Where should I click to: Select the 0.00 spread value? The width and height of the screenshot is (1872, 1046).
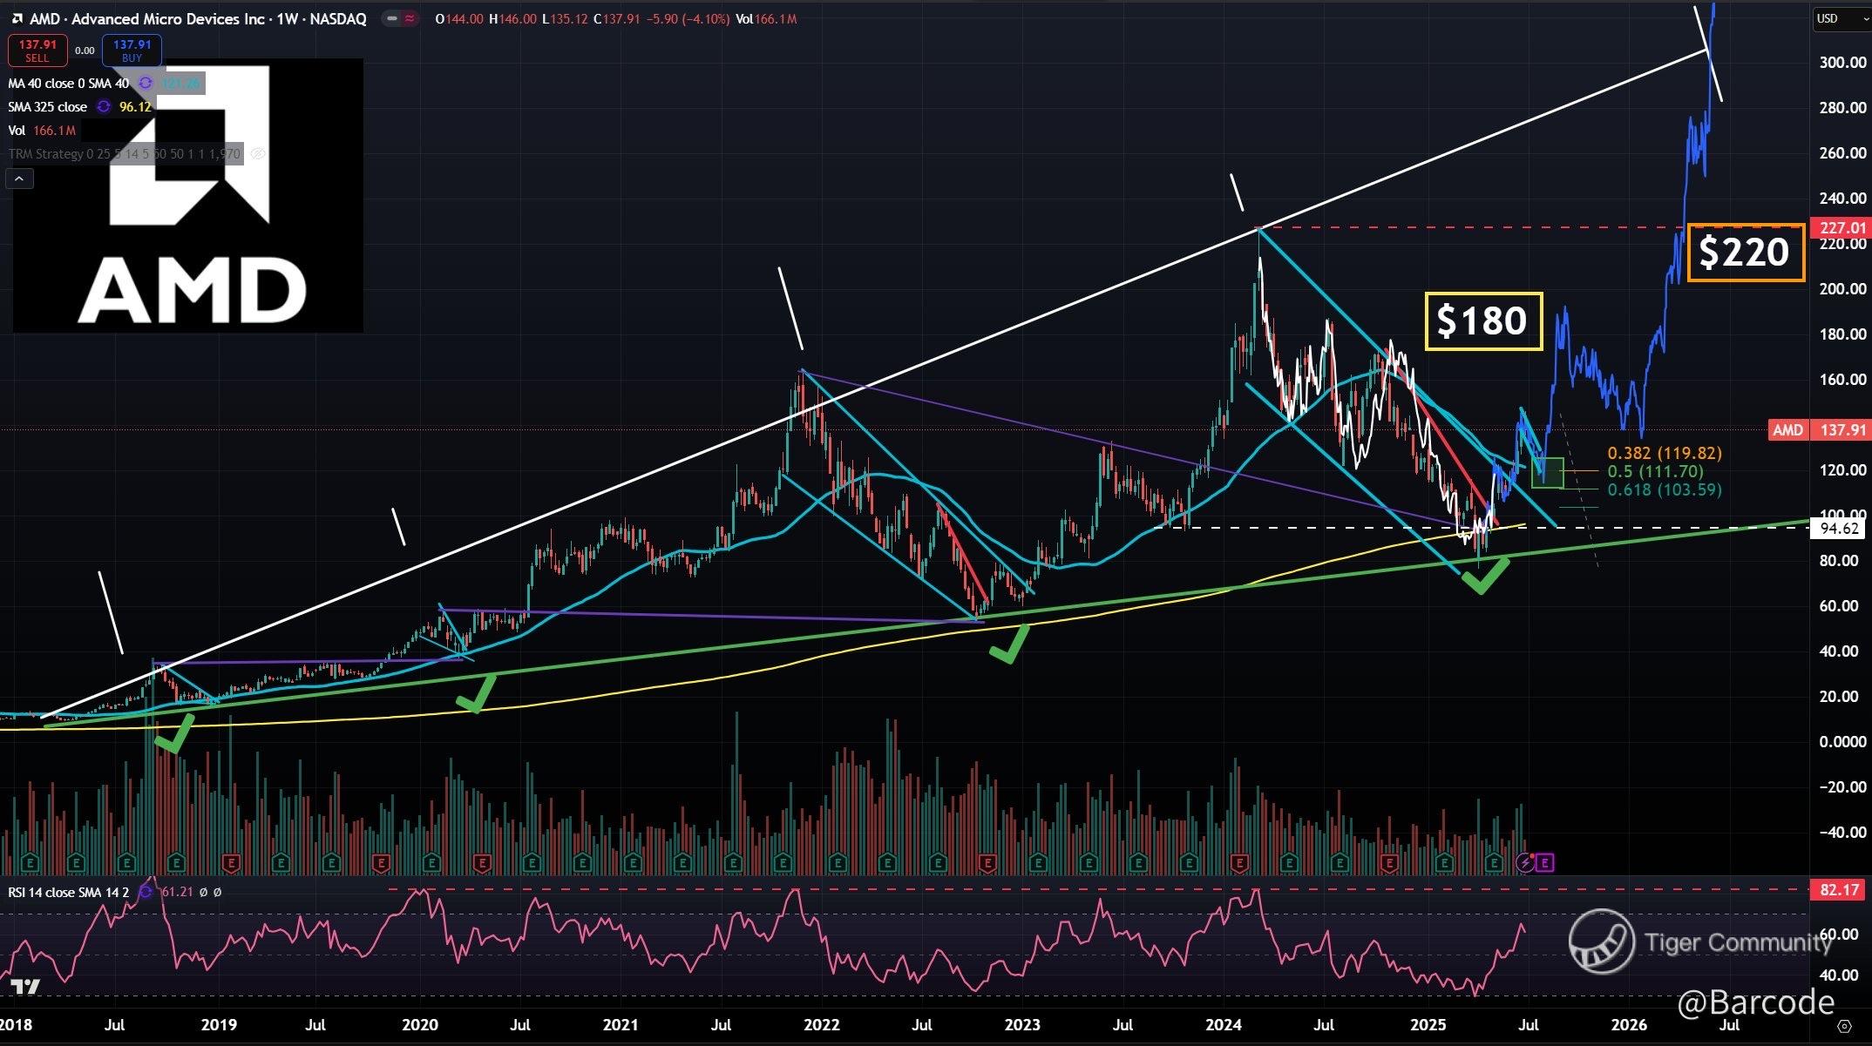click(85, 51)
